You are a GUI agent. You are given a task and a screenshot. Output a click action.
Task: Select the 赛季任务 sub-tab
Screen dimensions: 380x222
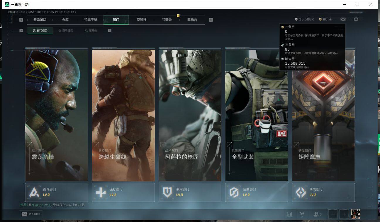65,30
